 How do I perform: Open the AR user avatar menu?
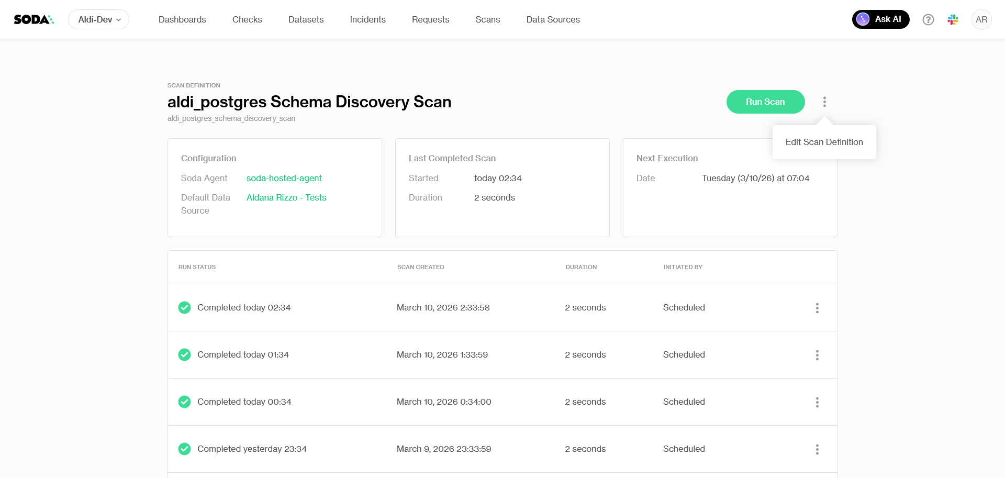pos(981,19)
